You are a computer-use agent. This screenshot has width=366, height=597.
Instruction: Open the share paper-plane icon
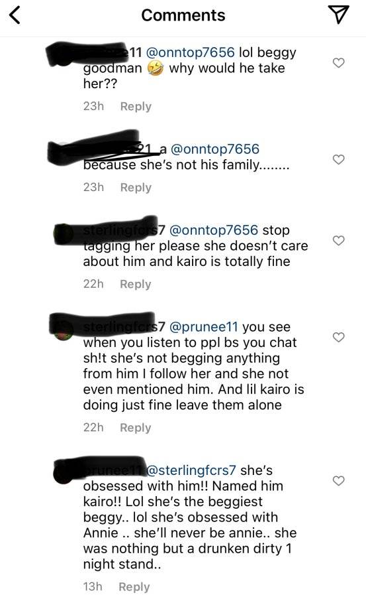coord(338,15)
